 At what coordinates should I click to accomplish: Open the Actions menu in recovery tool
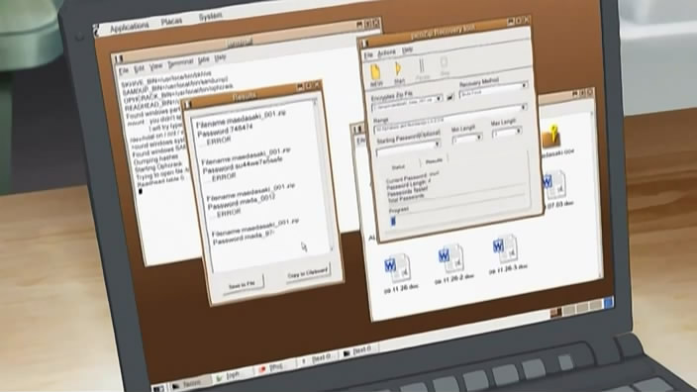point(386,52)
